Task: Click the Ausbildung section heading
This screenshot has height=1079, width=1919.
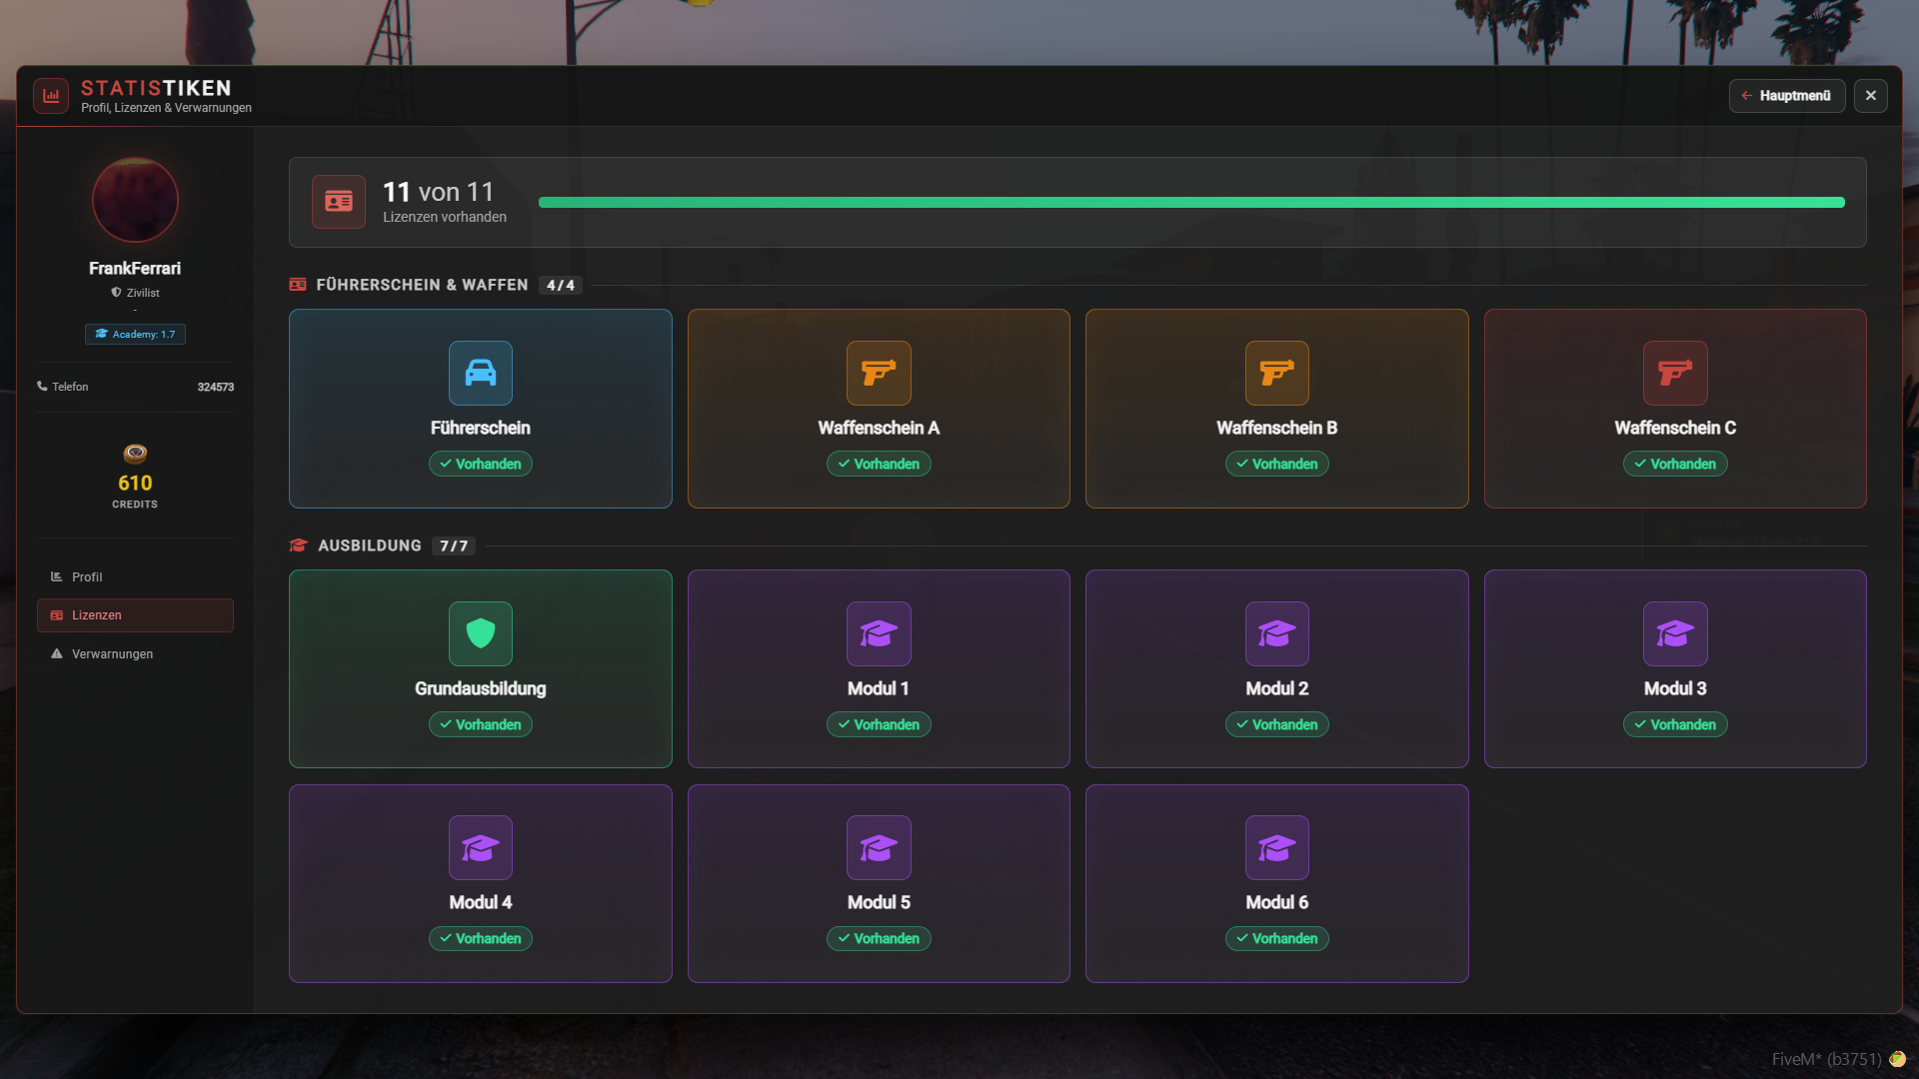Action: [370, 545]
